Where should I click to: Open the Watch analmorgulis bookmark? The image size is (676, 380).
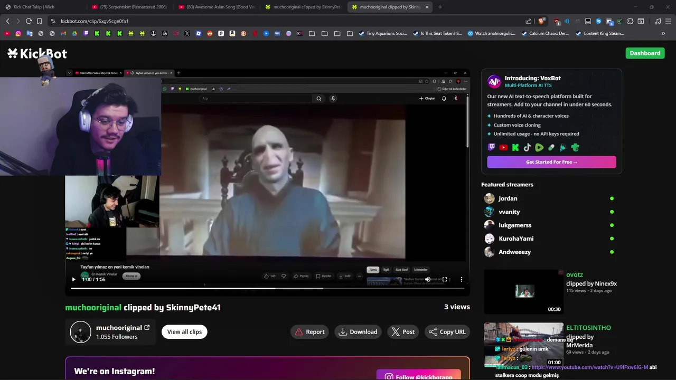491,33
